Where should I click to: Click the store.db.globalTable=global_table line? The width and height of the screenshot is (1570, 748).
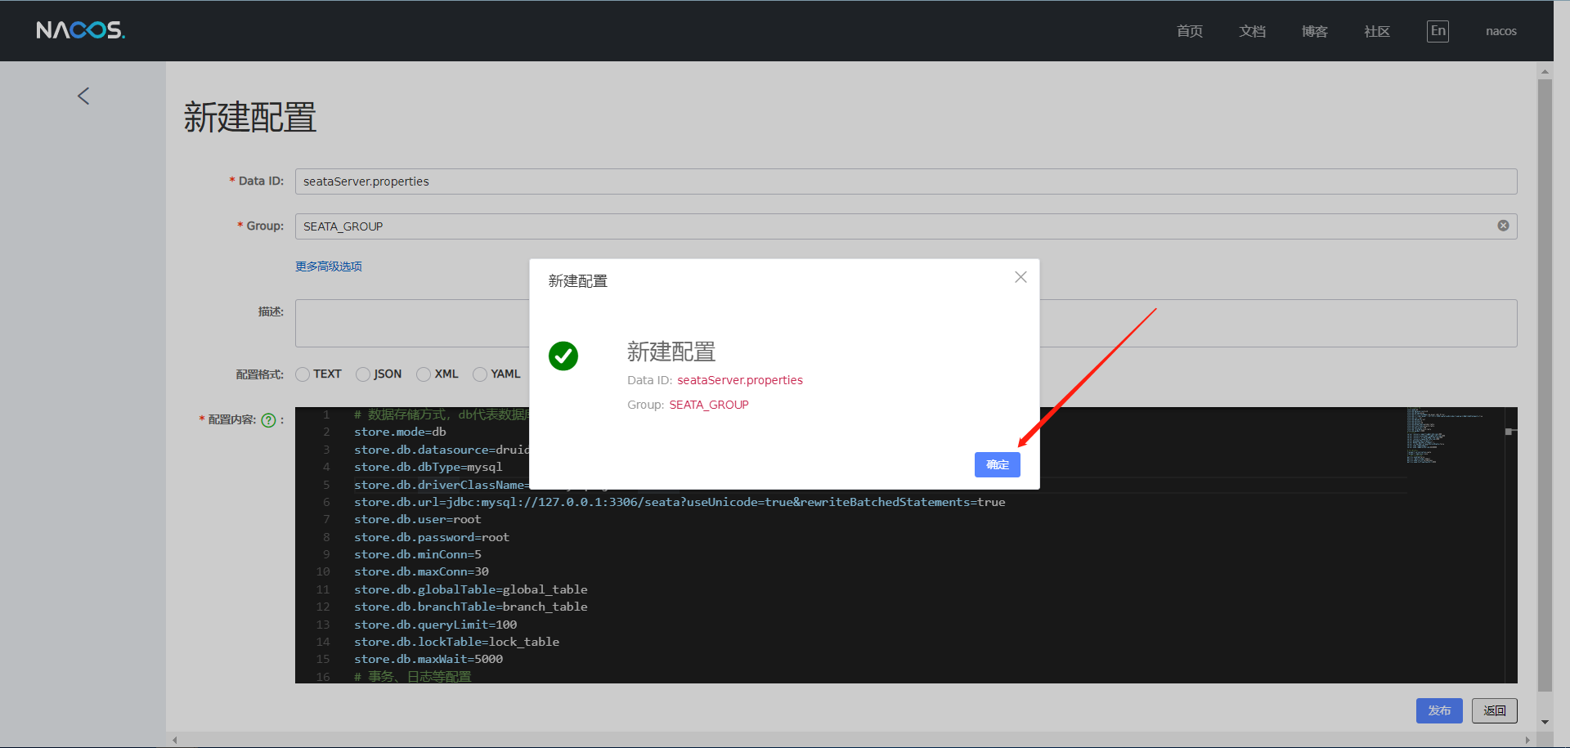tap(471, 589)
